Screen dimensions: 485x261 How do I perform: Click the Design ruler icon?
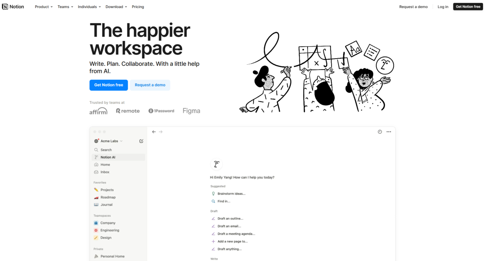point(96,238)
